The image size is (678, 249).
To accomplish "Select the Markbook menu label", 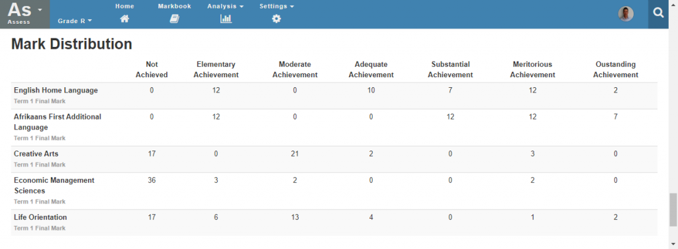I will [x=174, y=6].
